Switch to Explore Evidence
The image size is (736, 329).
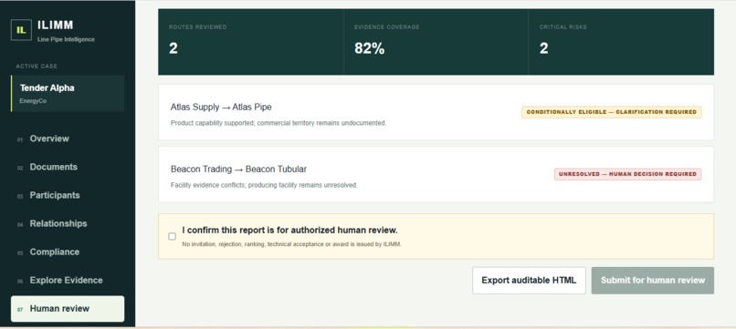(68, 281)
